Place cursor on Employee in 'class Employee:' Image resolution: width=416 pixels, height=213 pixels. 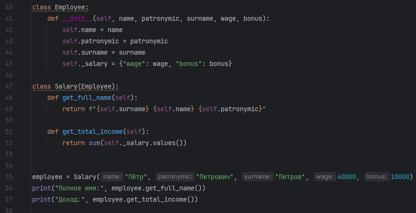[70, 8]
